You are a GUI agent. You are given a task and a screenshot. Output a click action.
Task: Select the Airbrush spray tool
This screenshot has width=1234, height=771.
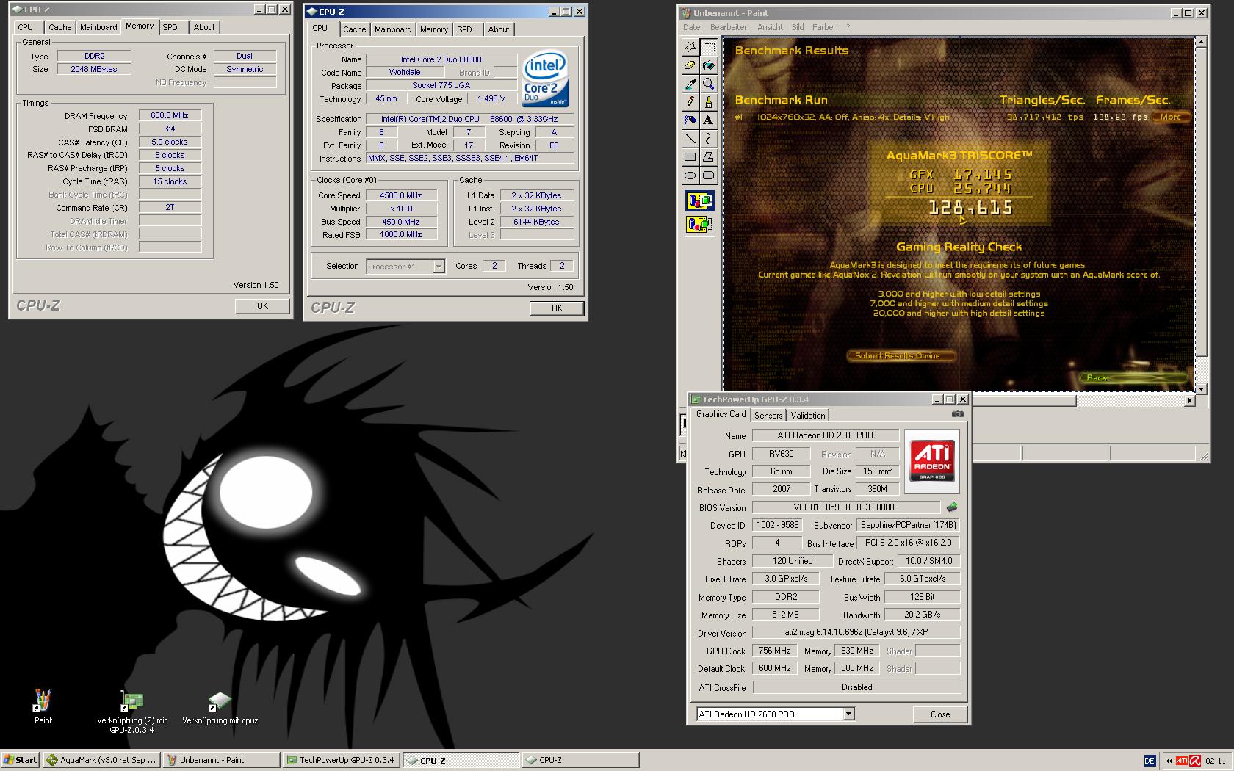coord(690,120)
